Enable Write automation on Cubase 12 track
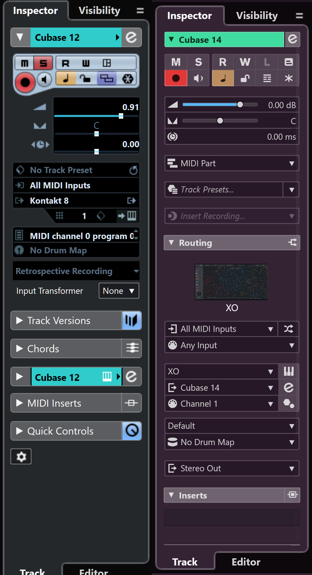The height and width of the screenshot is (575, 312). (x=86, y=63)
